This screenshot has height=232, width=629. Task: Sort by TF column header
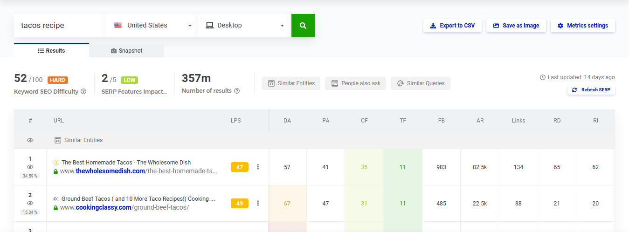[x=403, y=121]
